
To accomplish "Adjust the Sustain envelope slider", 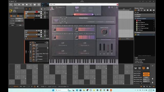I will [108, 48].
